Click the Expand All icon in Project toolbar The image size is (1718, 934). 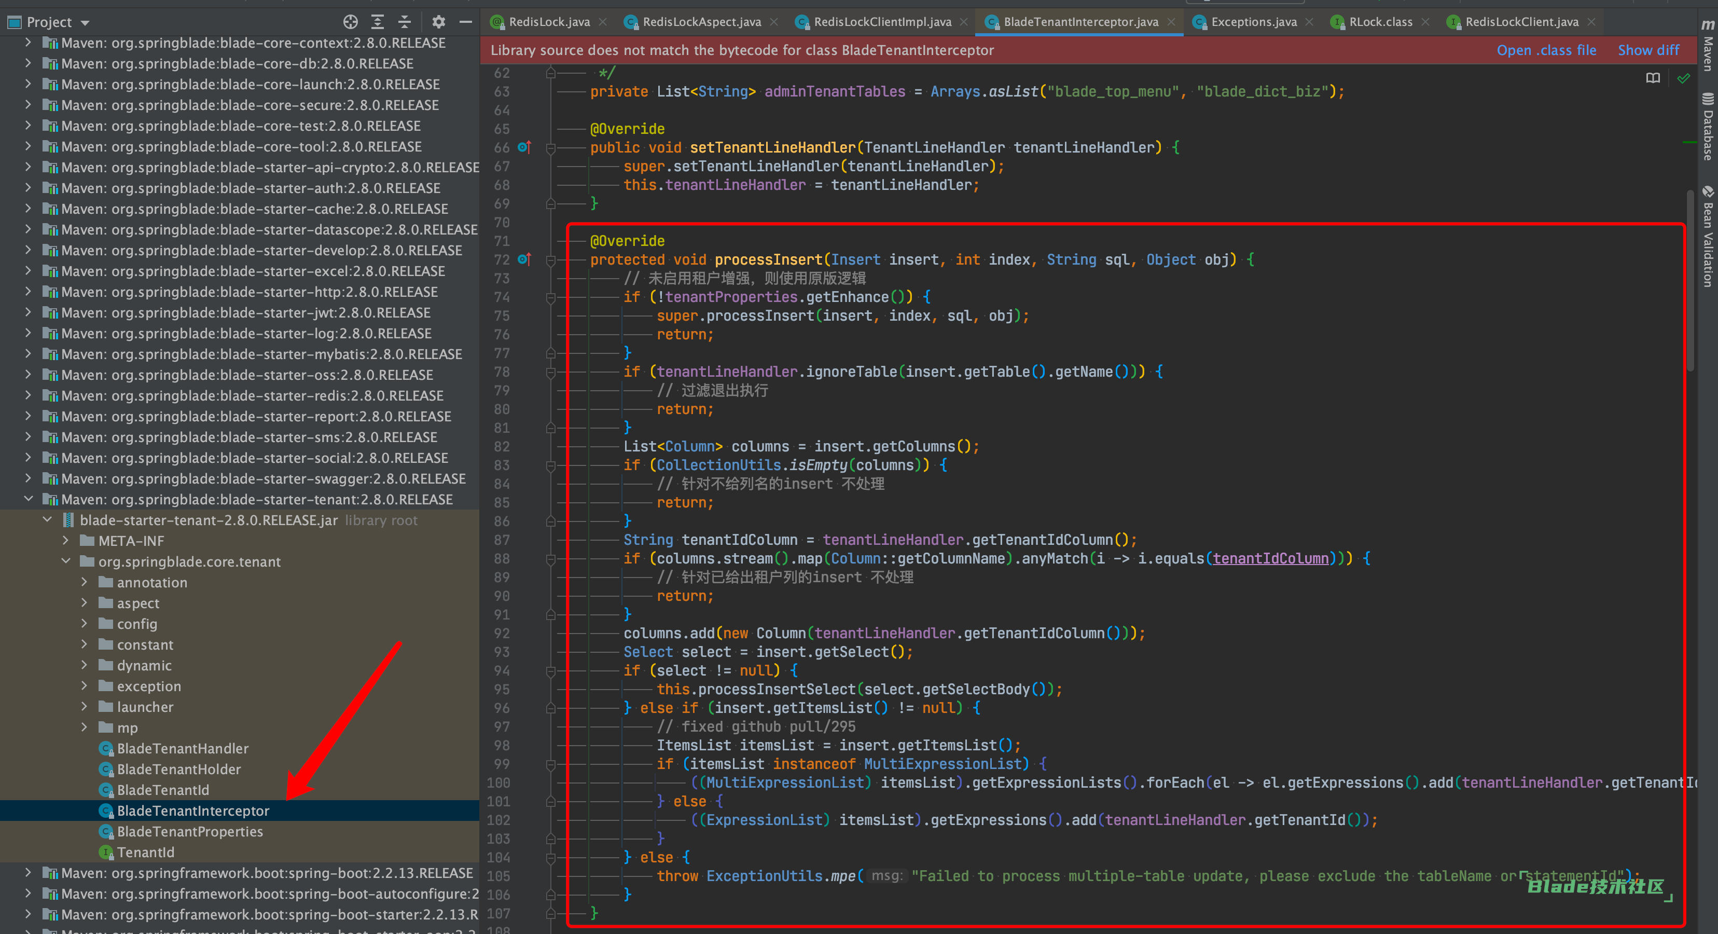378,22
